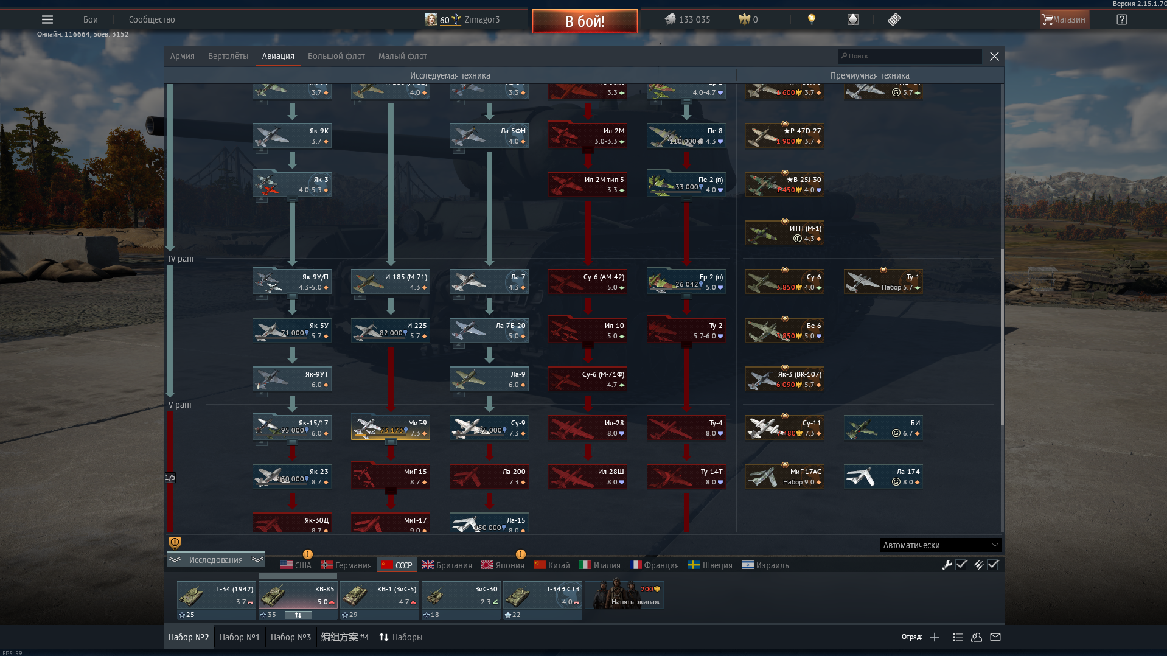Open the Сообщество menu

(152, 19)
